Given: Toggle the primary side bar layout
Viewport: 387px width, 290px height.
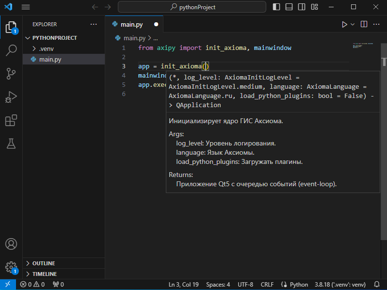Looking at the screenshot, I should pyautogui.click(x=276, y=7).
